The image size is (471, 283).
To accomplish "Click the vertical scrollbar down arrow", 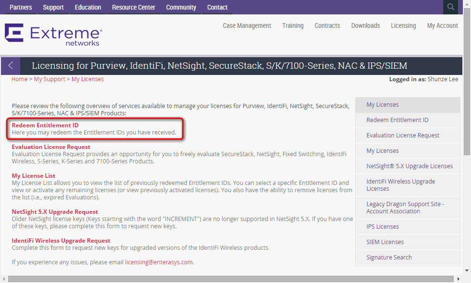I will [467, 271].
